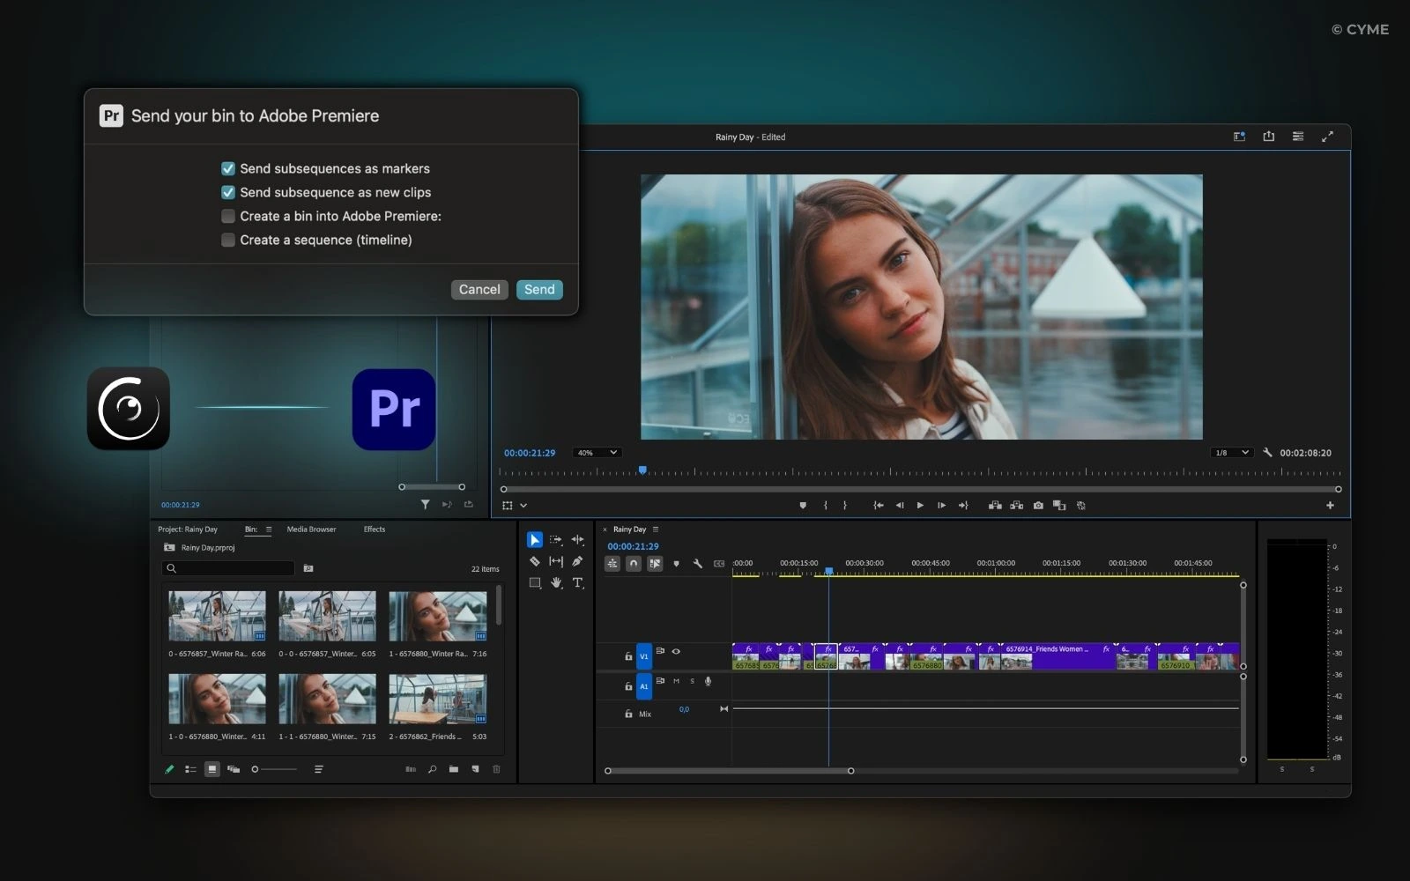
Task: Open the 1/8 playback resolution dropdown
Action: [1233, 452]
